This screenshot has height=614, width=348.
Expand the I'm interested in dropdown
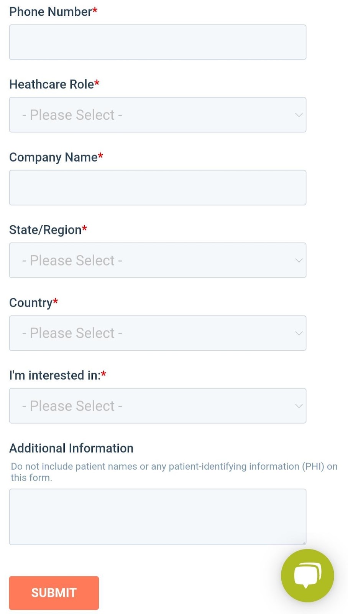click(x=157, y=406)
